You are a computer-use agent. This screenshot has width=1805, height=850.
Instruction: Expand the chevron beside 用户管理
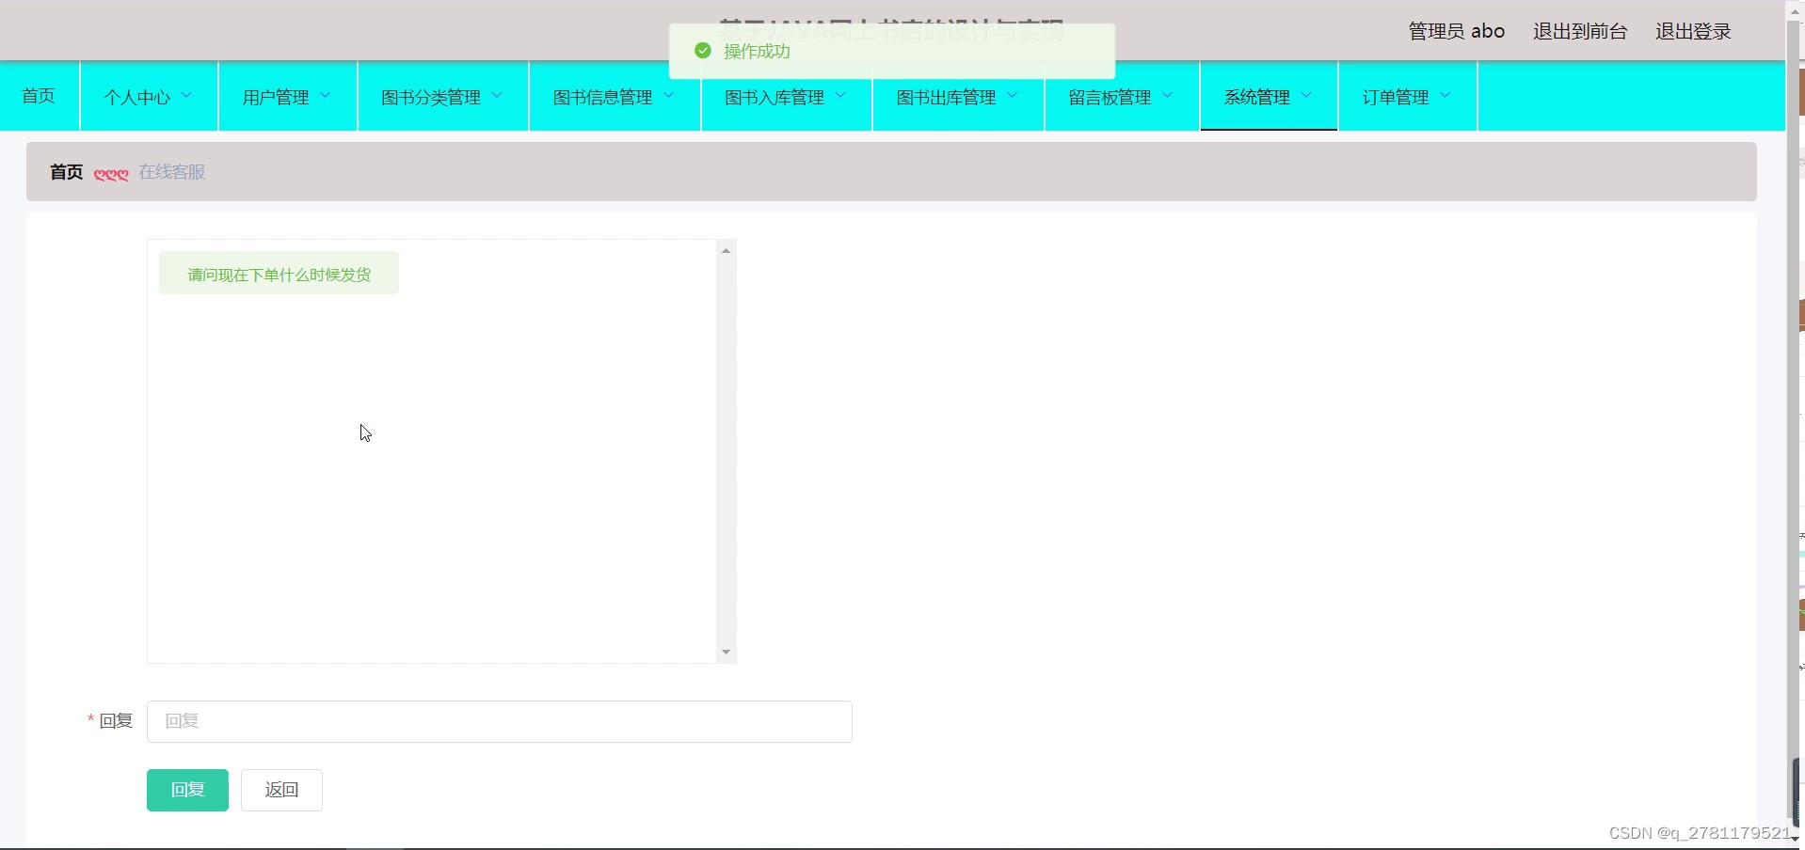(326, 95)
